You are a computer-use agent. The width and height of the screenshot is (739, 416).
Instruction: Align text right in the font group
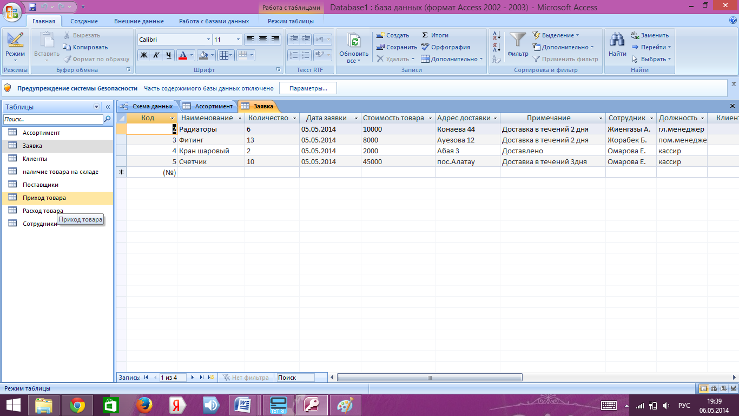[275, 40]
